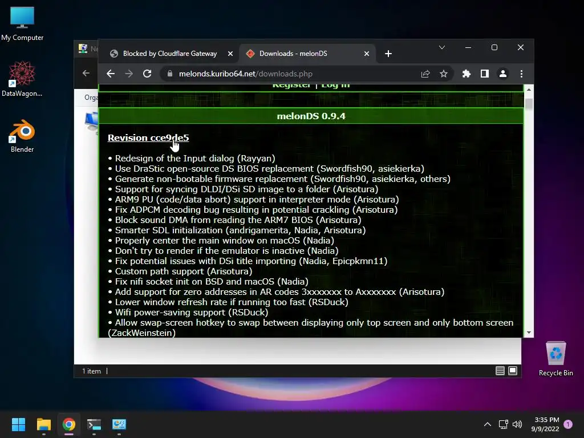
Task: Open the Windows Start menu
Action: point(18,424)
